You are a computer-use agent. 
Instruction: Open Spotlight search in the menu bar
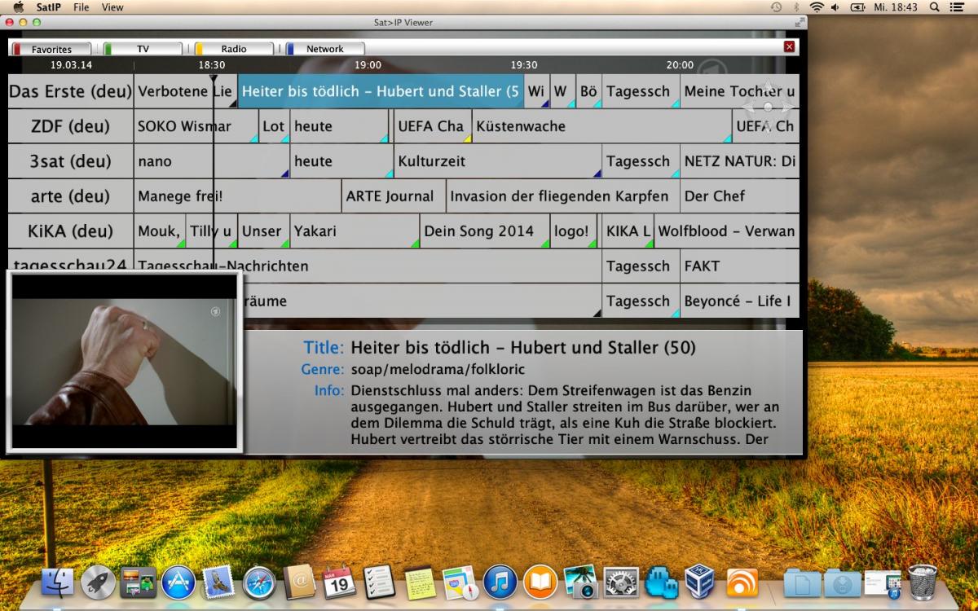point(934,7)
